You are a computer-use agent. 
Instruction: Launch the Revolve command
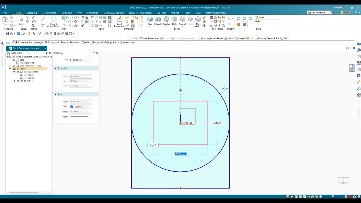pos(166,21)
